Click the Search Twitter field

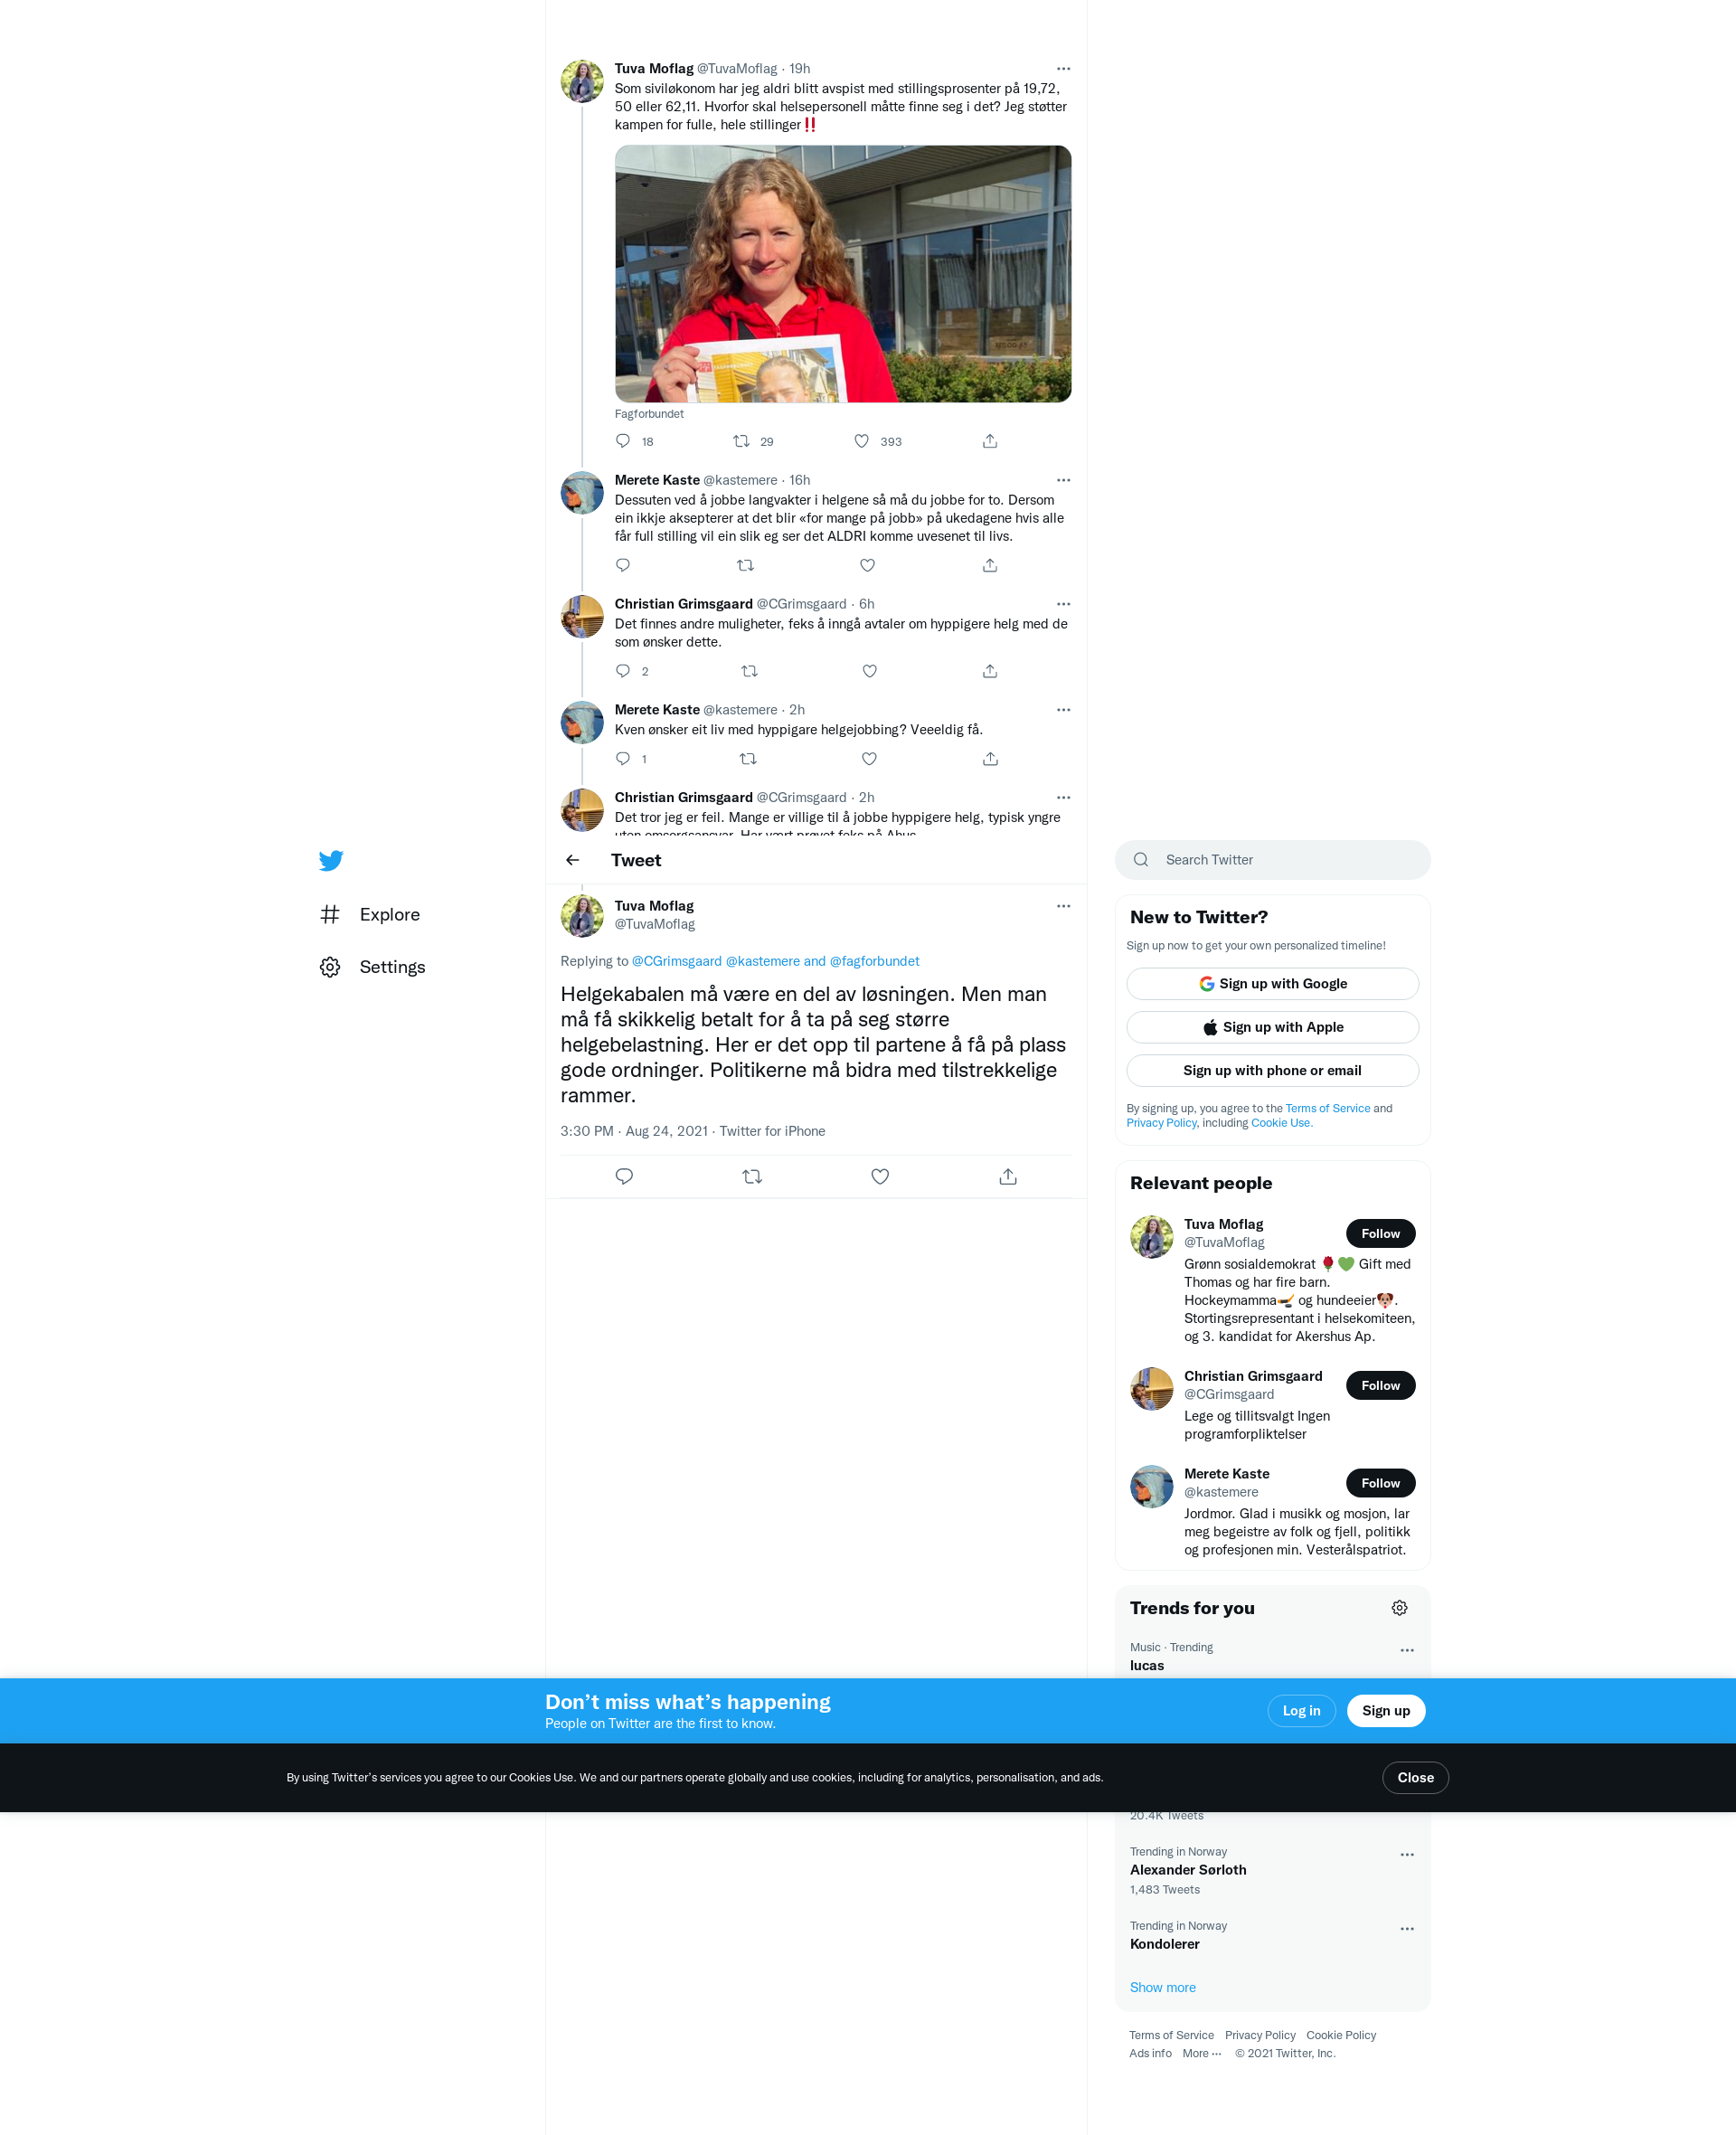[x=1272, y=860]
